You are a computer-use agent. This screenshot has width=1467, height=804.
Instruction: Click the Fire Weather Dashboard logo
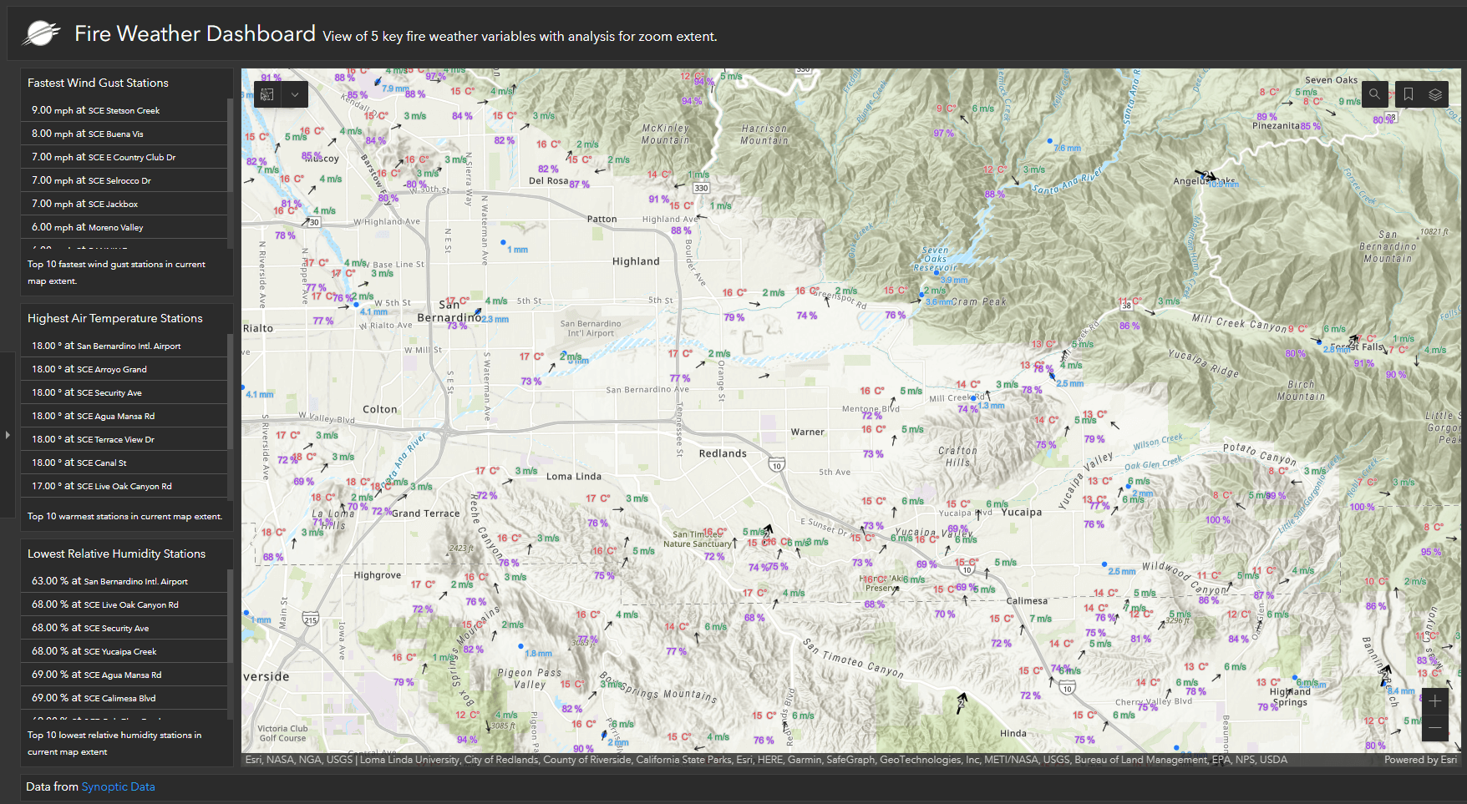tap(41, 33)
